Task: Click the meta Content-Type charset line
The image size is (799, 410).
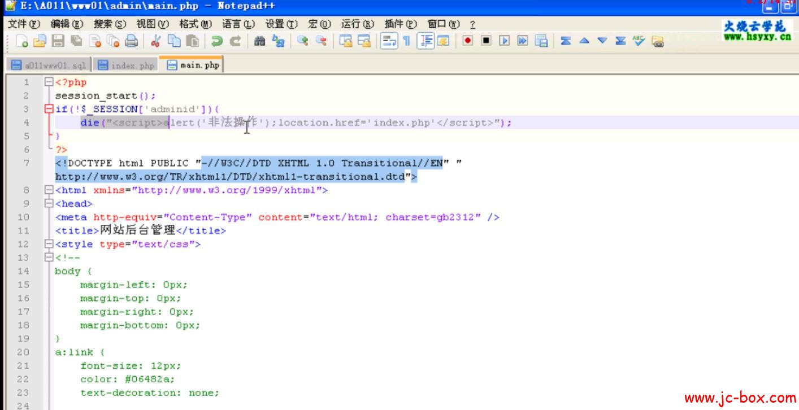Action: click(x=277, y=217)
